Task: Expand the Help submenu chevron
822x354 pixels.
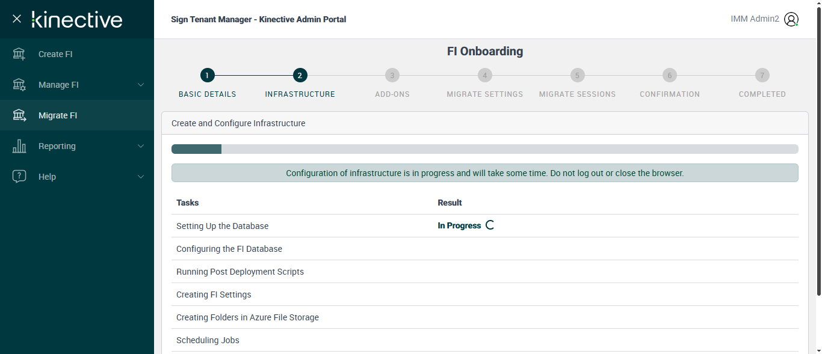Action: [x=141, y=177]
